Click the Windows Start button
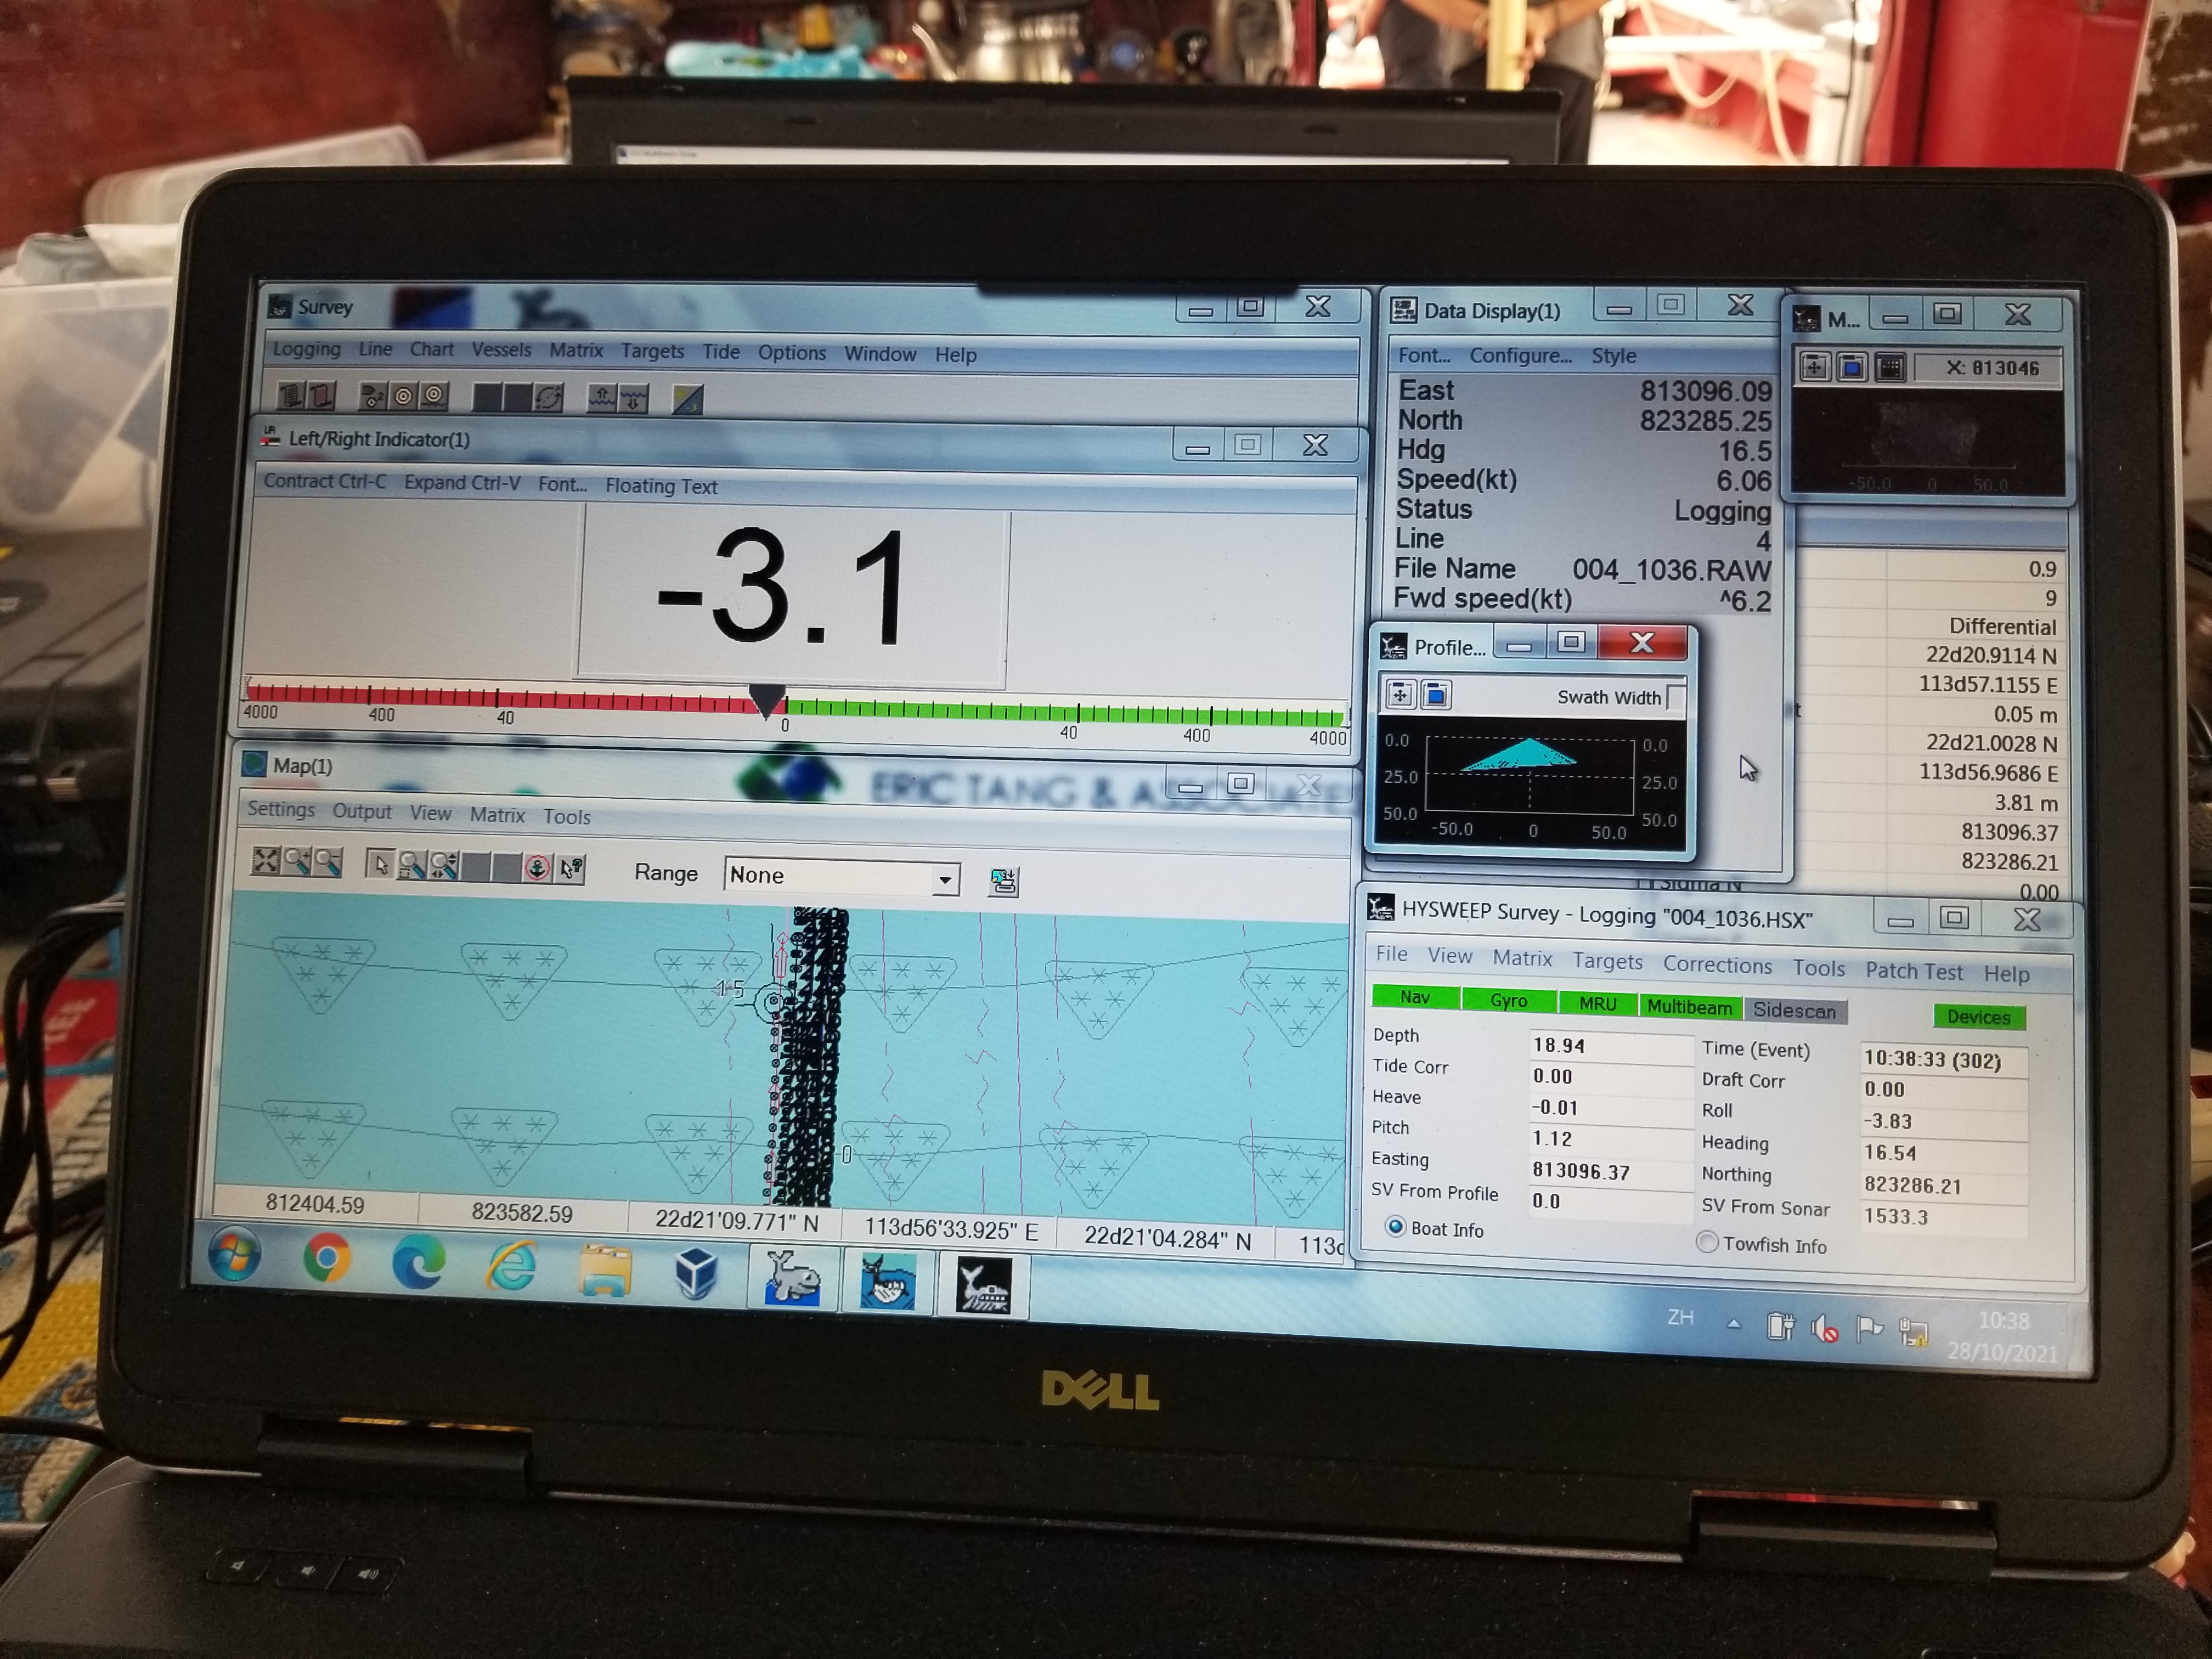2212x1659 pixels. (235, 1255)
